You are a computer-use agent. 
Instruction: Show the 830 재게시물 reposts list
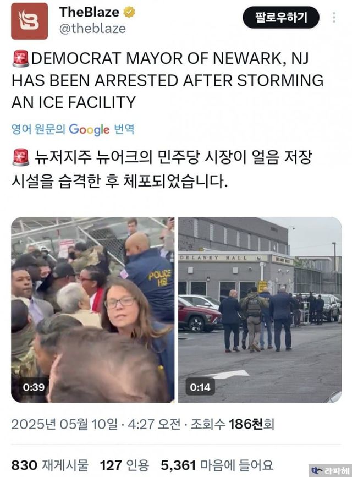[50, 465]
